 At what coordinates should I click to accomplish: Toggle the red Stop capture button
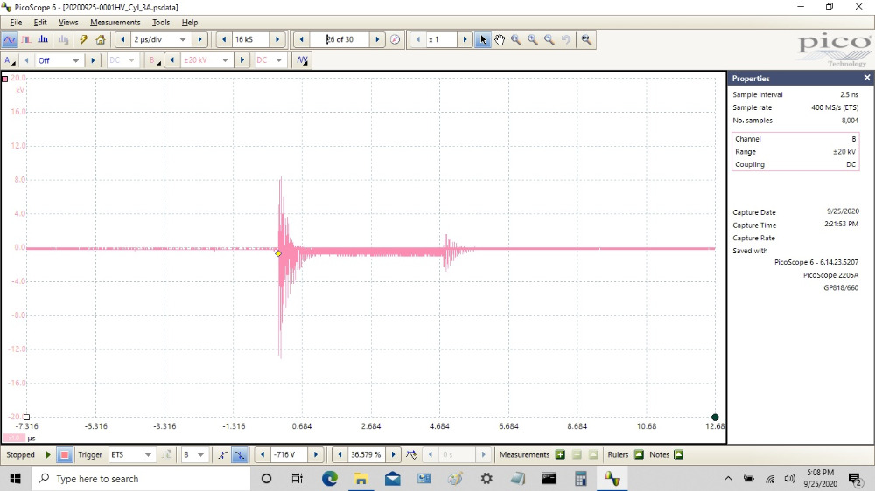coord(65,454)
